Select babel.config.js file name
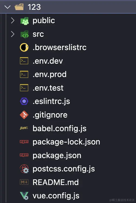This screenshot has width=136, height=203. [59, 128]
